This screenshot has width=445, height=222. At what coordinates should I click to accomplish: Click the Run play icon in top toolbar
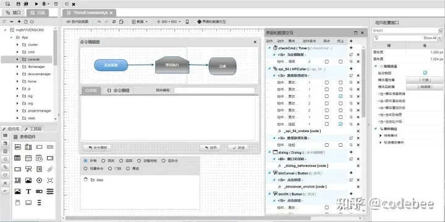click(x=36, y=4)
